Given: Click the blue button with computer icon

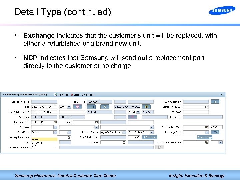Looking at the screenshot, I should pyautogui.click(x=105, y=107).
